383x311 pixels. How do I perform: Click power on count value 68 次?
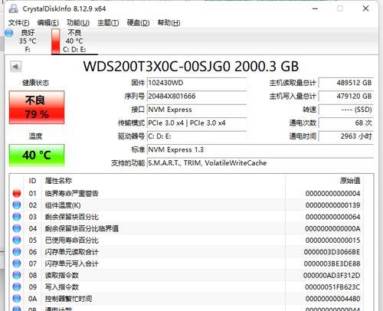[x=346, y=123]
